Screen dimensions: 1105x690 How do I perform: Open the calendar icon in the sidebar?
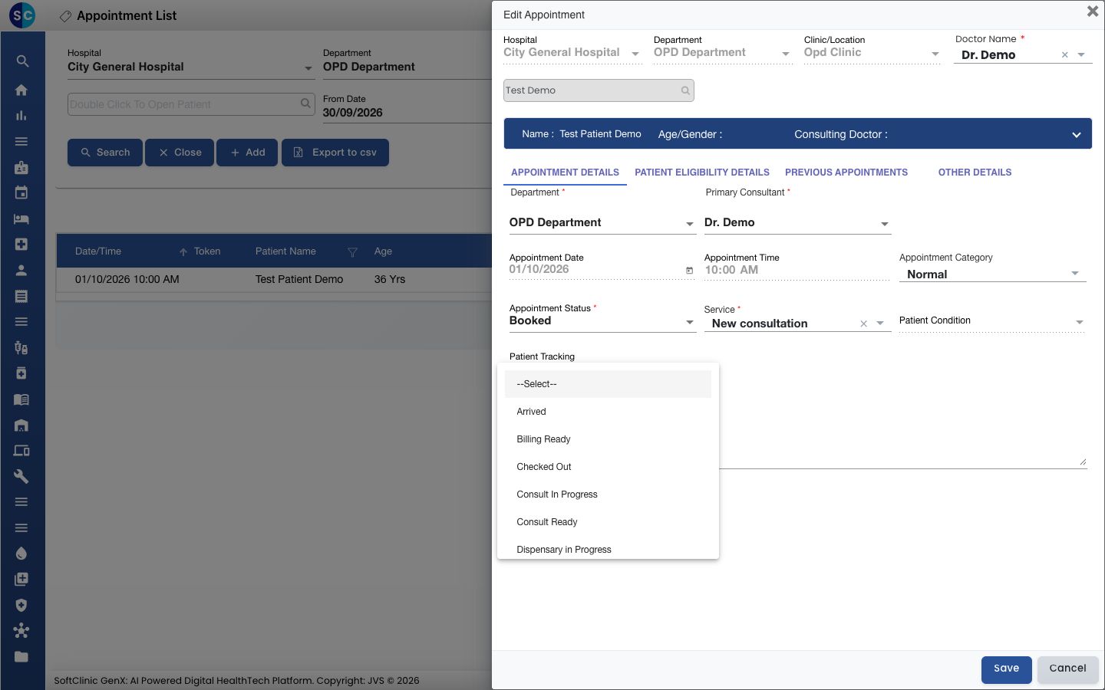tap(21, 193)
